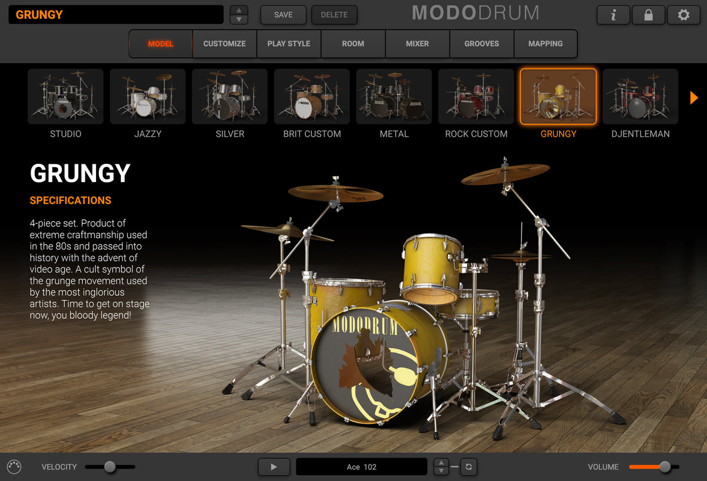The image size is (707, 481).
Task: Switch to the MIXER tab
Action: 417,44
